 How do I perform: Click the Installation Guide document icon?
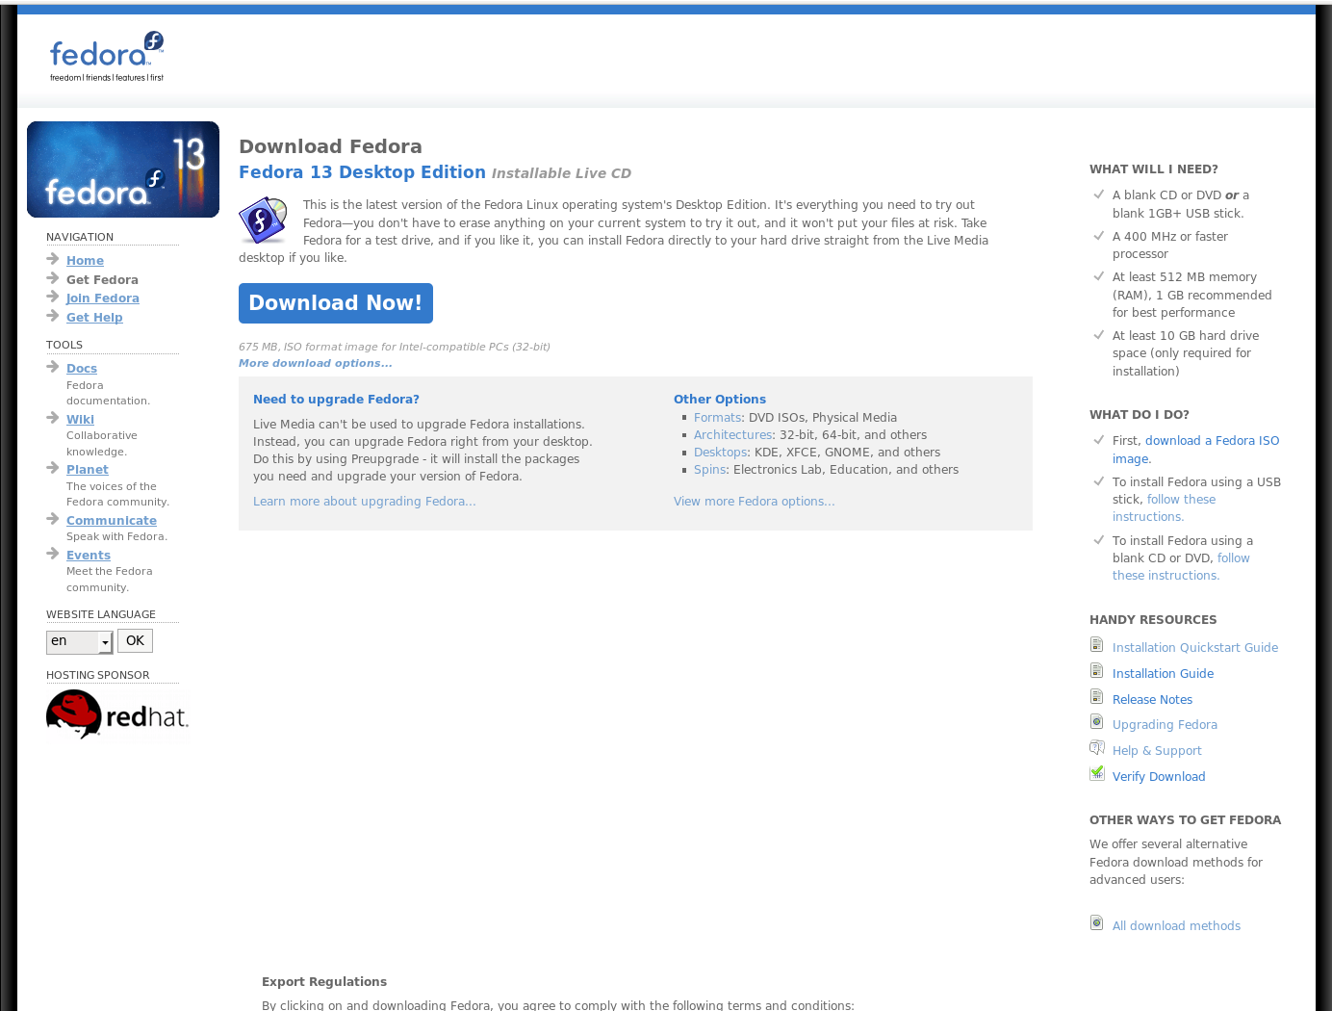[1096, 670]
